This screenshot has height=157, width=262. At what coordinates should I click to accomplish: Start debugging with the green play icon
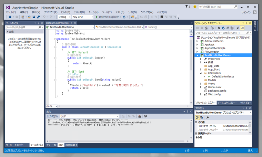tap(97, 17)
